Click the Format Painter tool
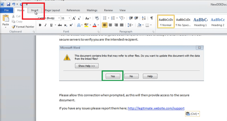 tap(23, 27)
